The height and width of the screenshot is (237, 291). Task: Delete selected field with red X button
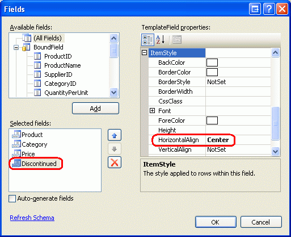tap(115, 163)
